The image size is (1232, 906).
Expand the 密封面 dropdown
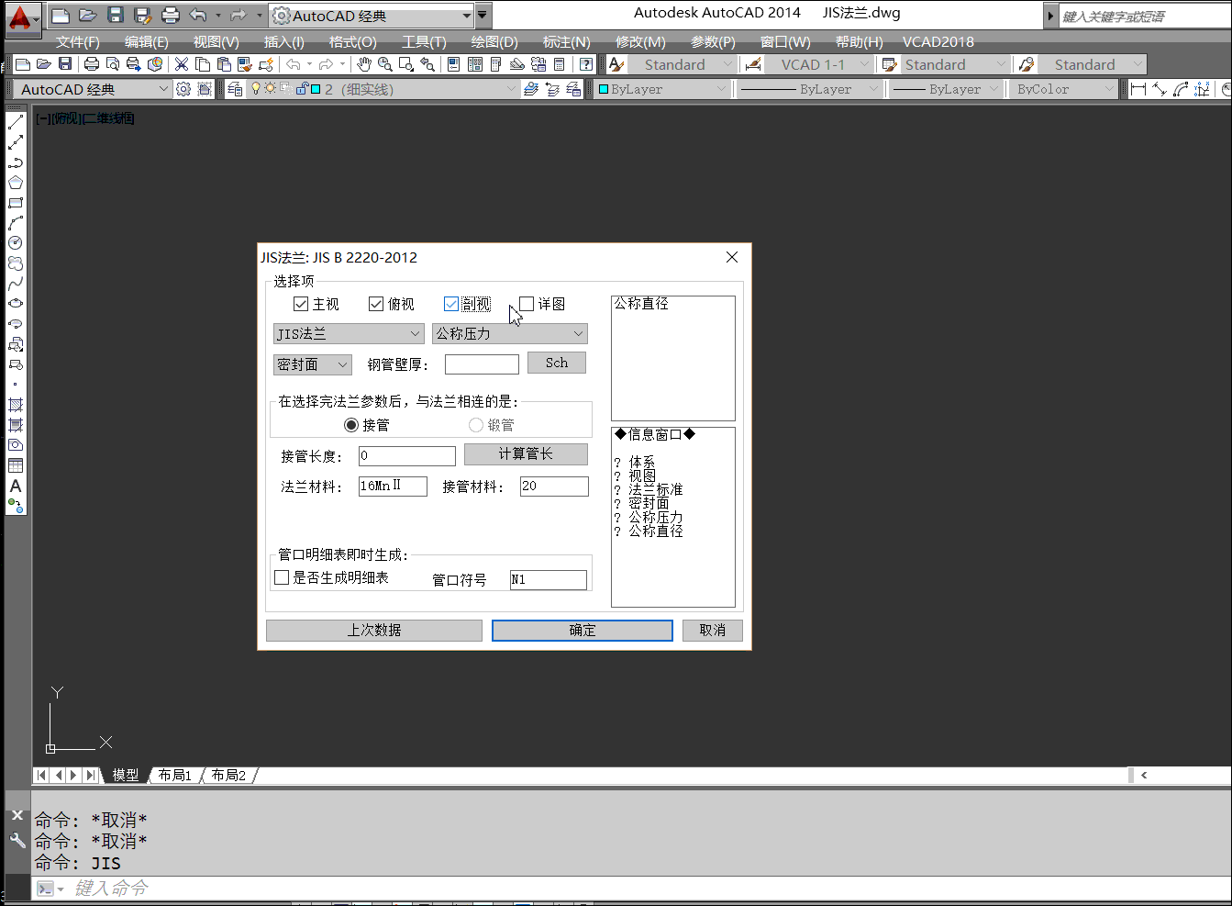[312, 364]
